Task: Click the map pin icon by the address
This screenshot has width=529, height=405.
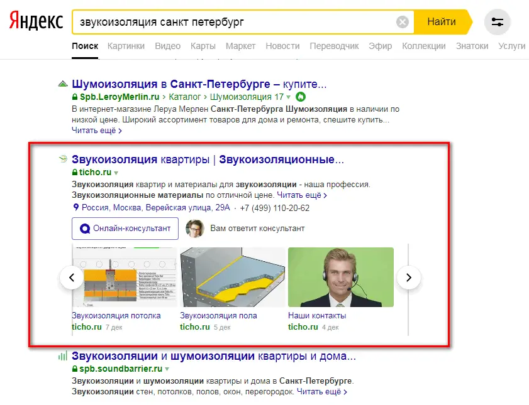Action: click(76, 207)
